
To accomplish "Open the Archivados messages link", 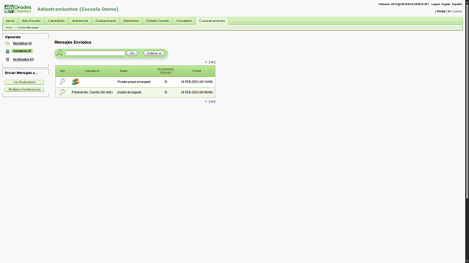I will (23, 59).
